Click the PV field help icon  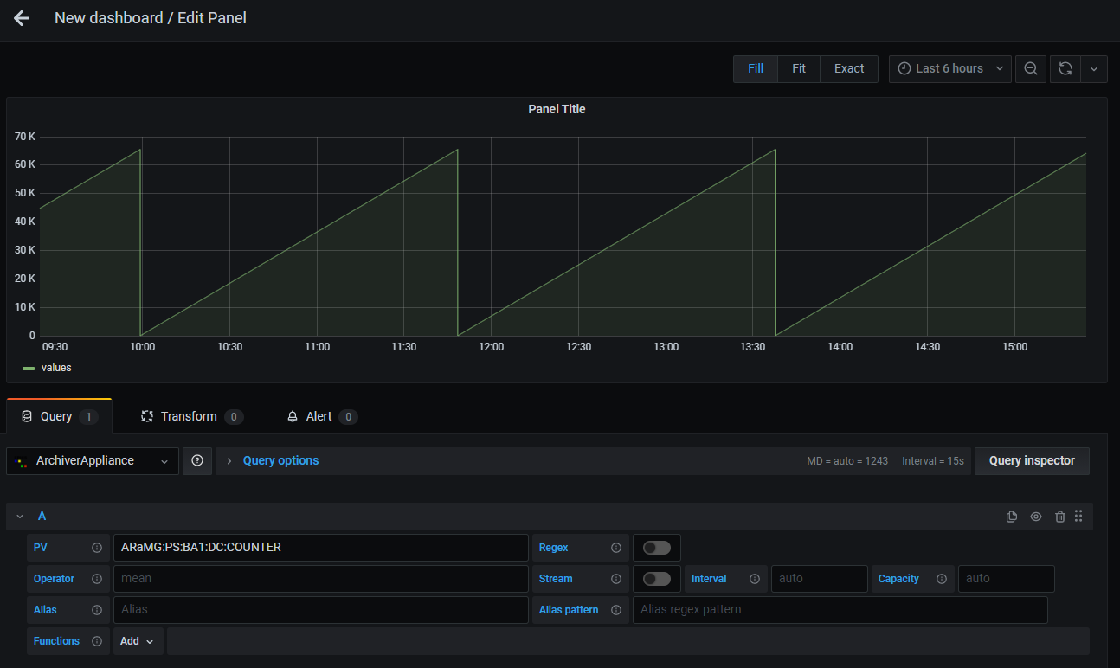(x=95, y=547)
